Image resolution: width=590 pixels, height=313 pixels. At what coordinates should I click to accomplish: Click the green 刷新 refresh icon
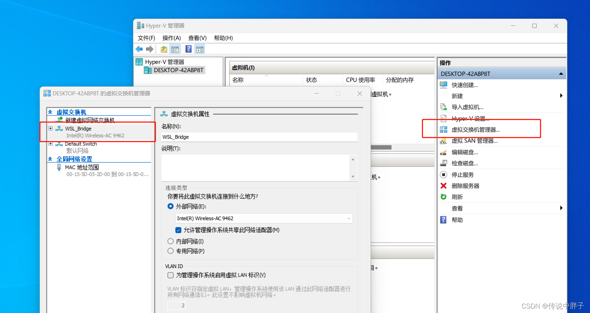[x=444, y=197]
